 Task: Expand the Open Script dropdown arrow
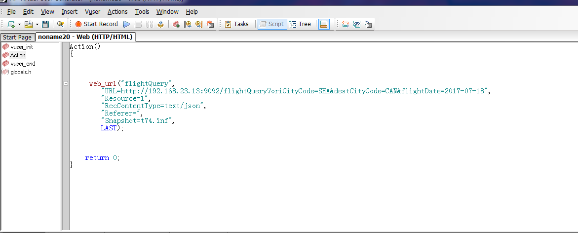(37, 24)
